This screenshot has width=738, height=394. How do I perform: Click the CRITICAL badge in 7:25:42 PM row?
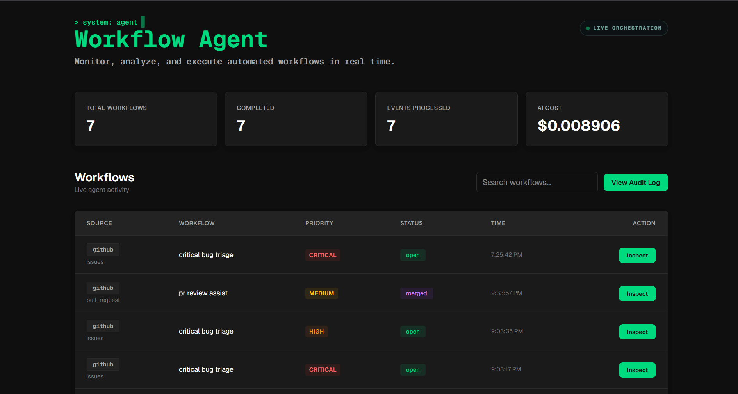point(323,255)
